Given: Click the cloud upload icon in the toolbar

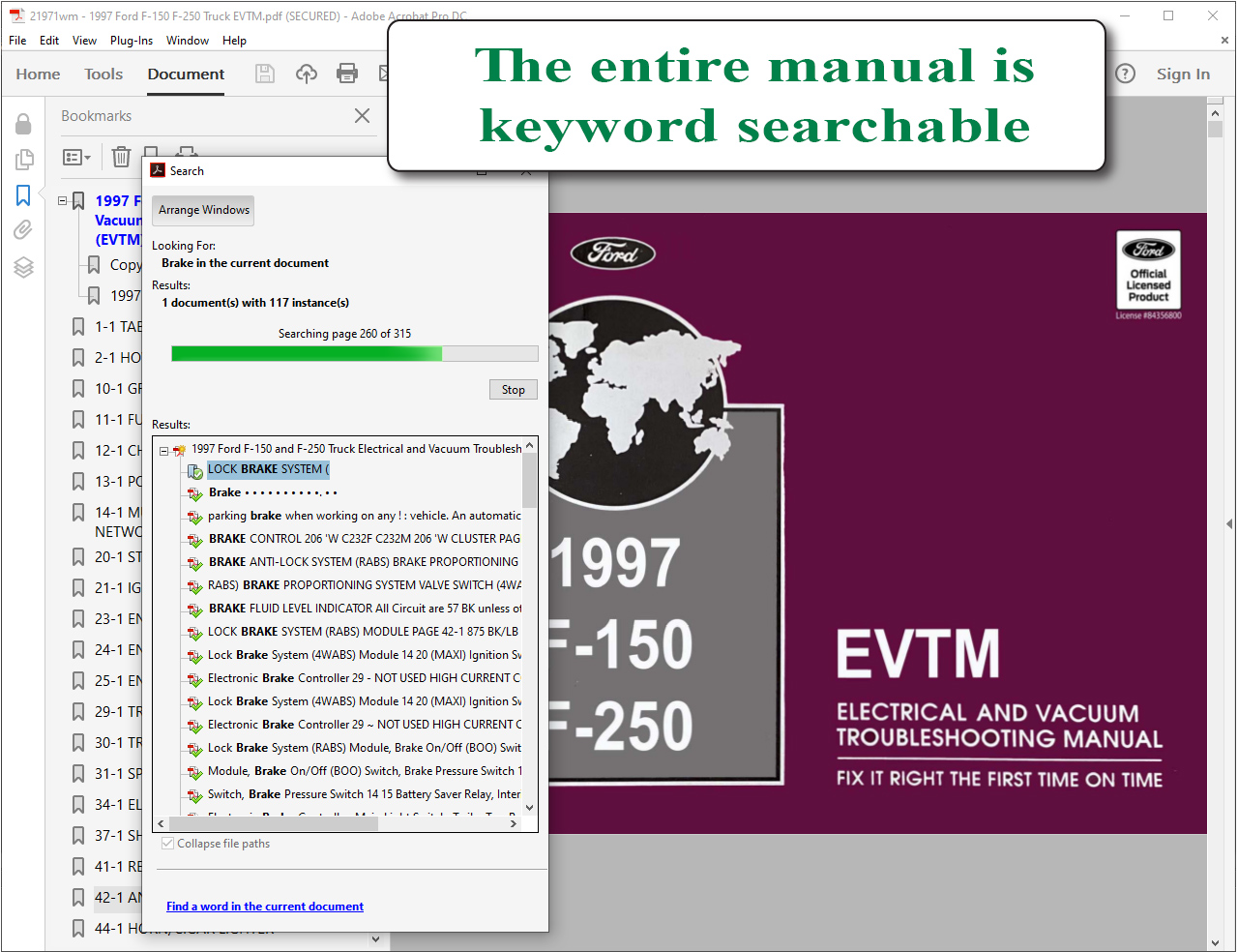Looking at the screenshot, I should [x=307, y=74].
